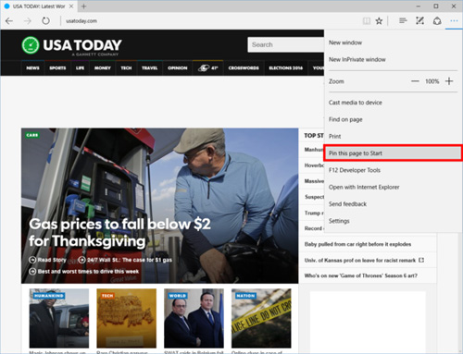Click the Make a Web Note icon
The height and width of the screenshot is (354, 463).
click(x=419, y=20)
